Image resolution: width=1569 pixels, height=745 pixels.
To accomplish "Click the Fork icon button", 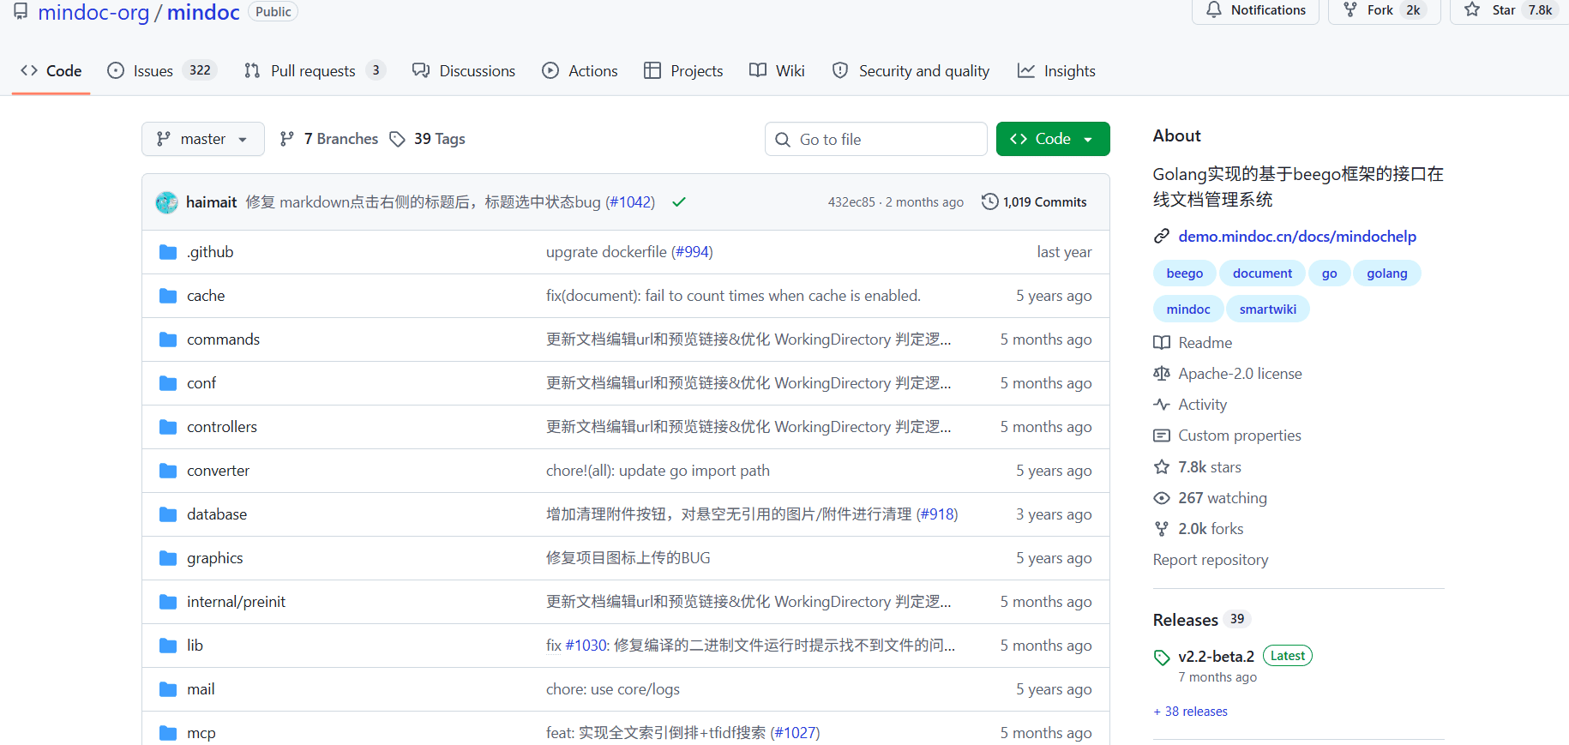I will [x=1350, y=10].
